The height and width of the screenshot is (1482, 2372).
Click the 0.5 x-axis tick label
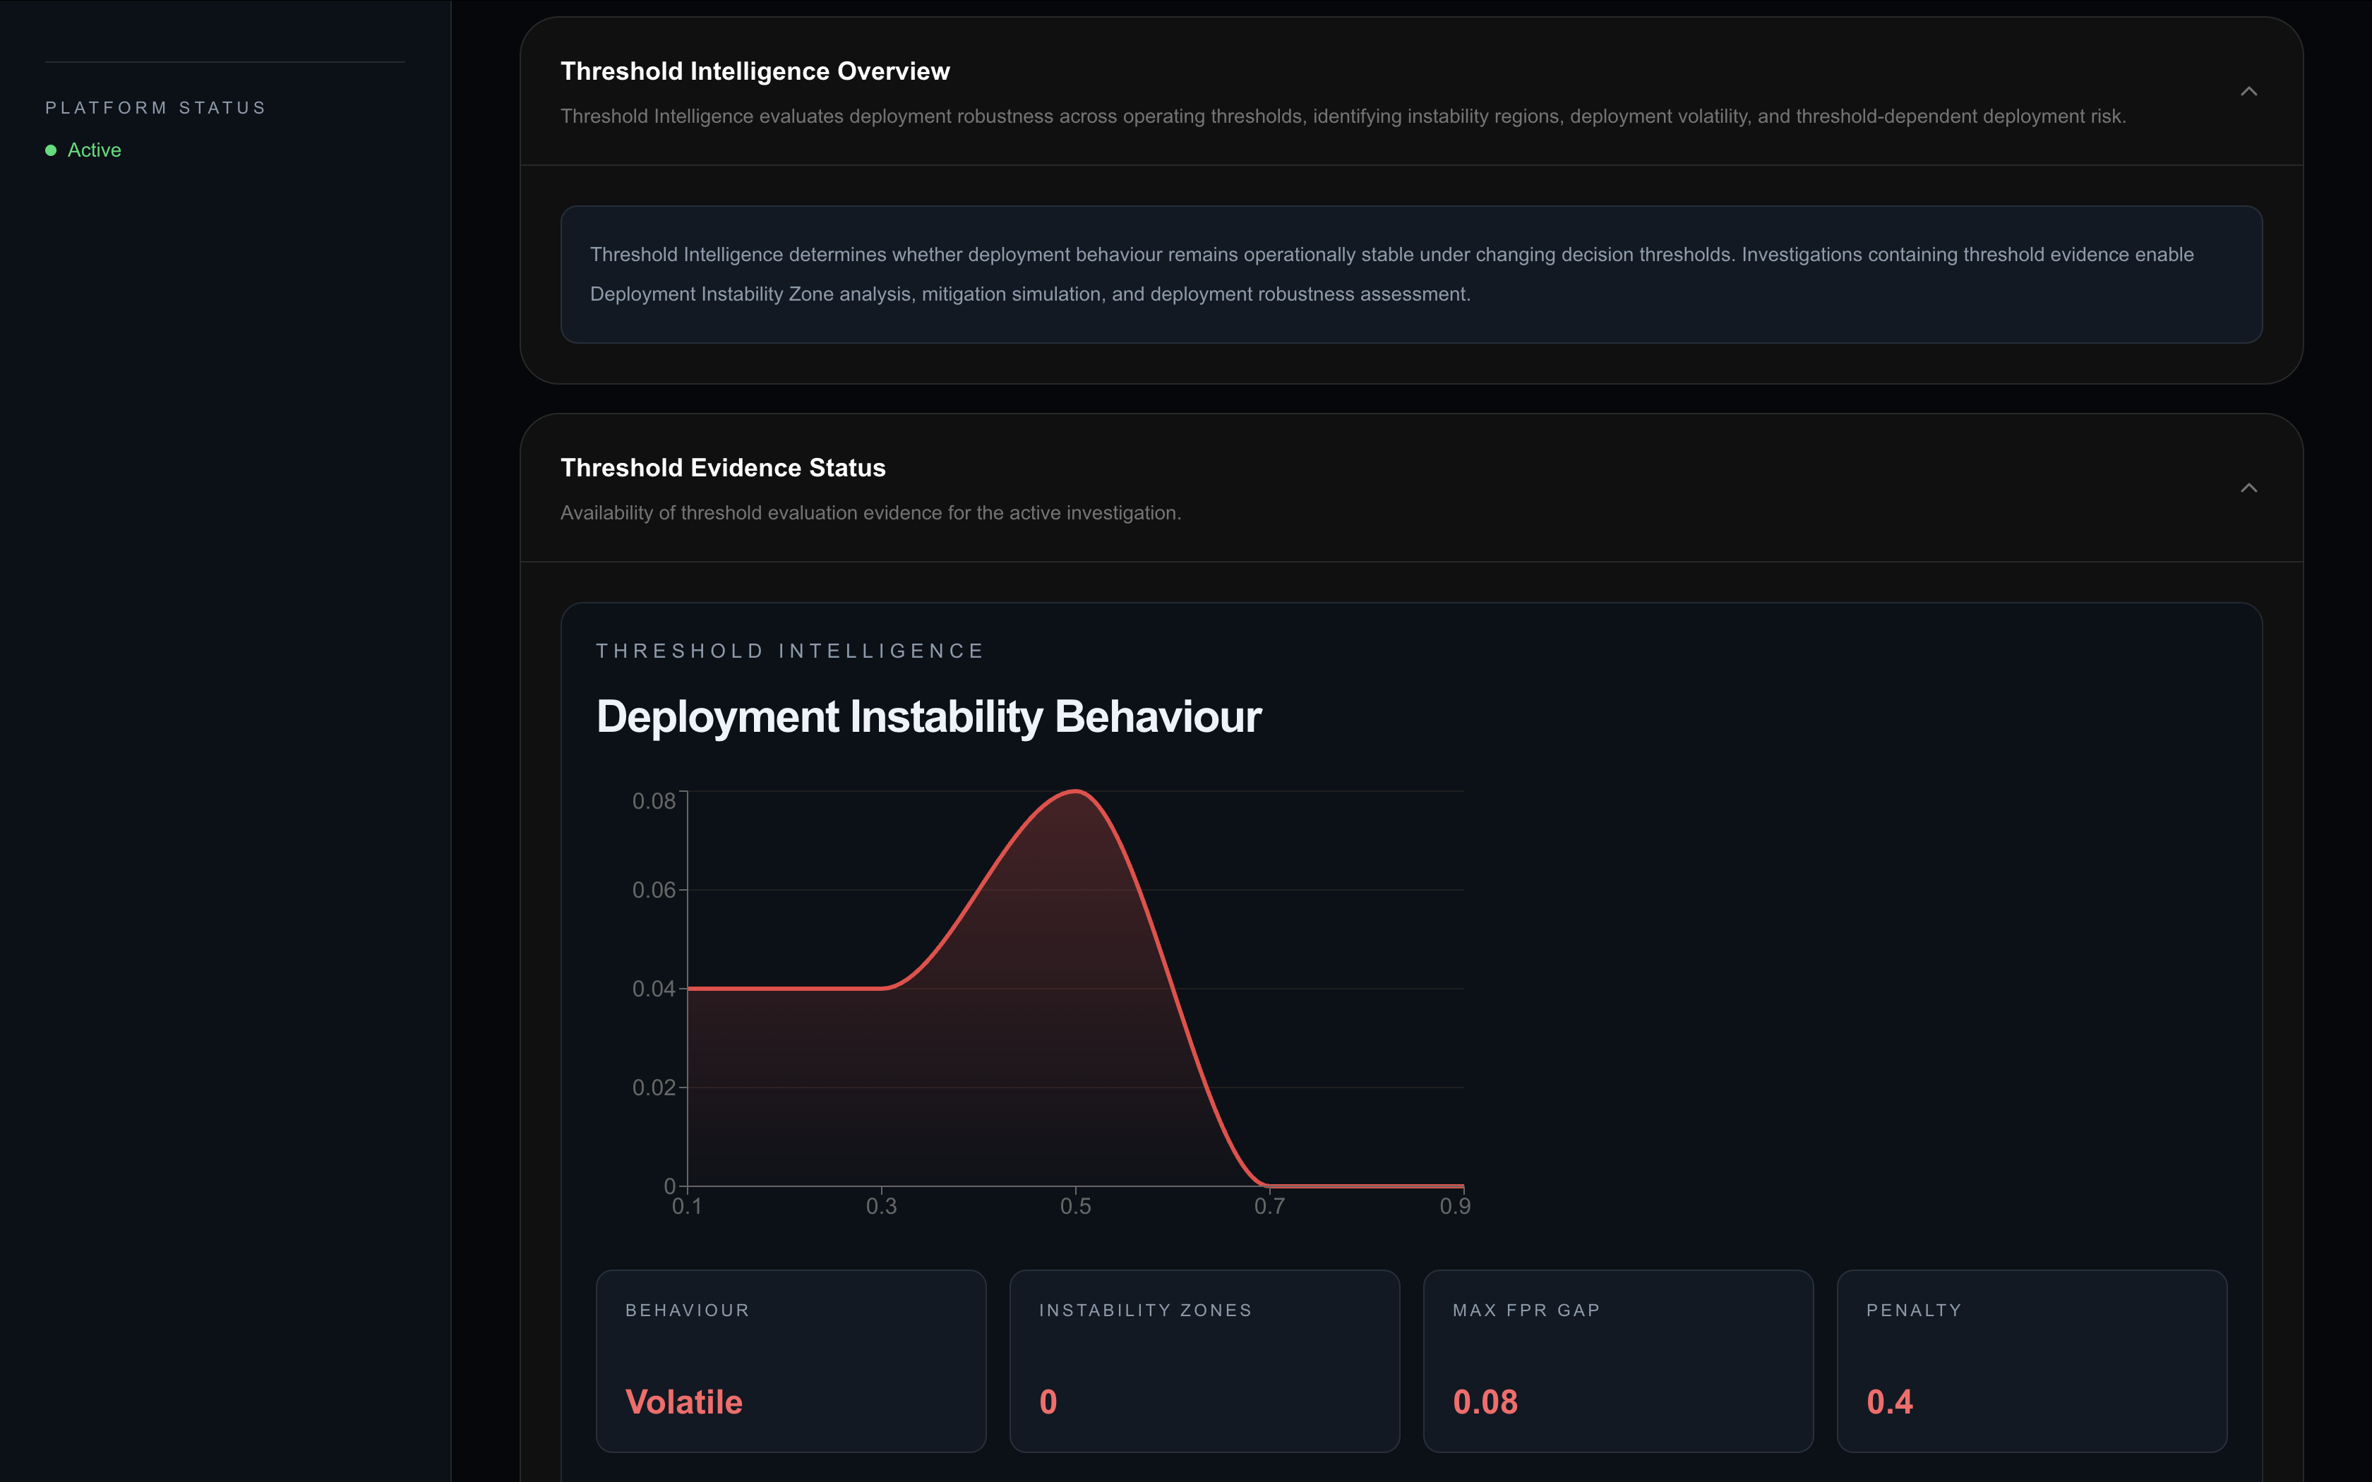click(1075, 1207)
